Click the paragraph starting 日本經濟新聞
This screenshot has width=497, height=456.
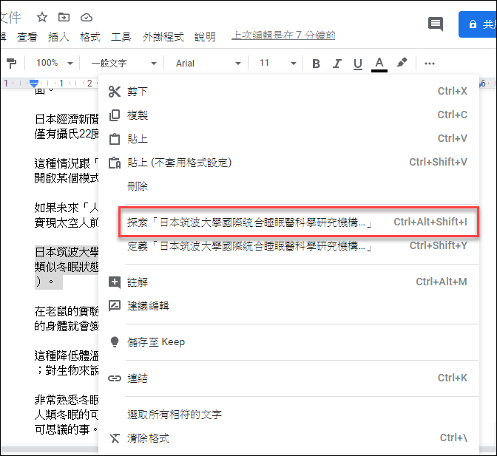click(x=67, y=126)
